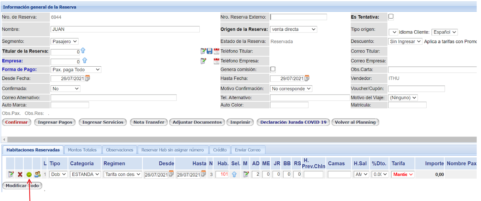Click the Voucher/Cupón input field
Image resolution: width=481 pixels, height=201 pixels.
click(416, 89)
